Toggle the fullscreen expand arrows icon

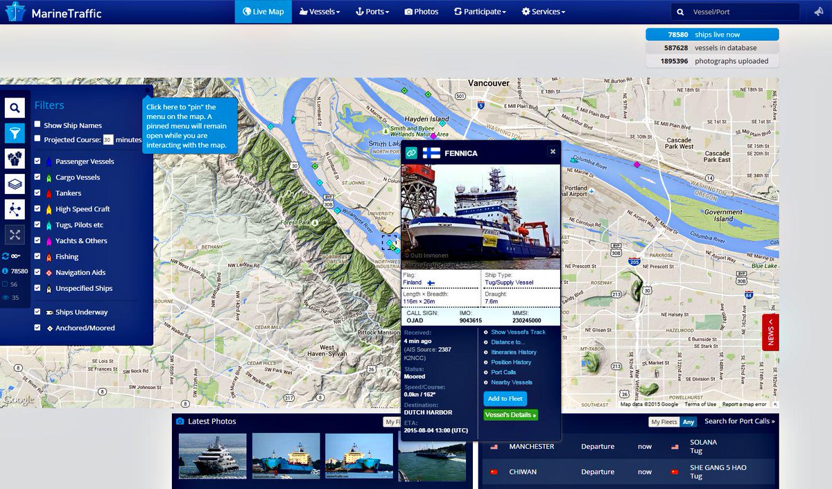[x=15, y=235]
